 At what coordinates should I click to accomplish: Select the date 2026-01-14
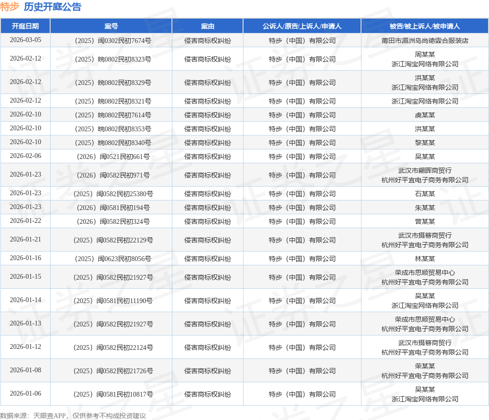[25, 300]
